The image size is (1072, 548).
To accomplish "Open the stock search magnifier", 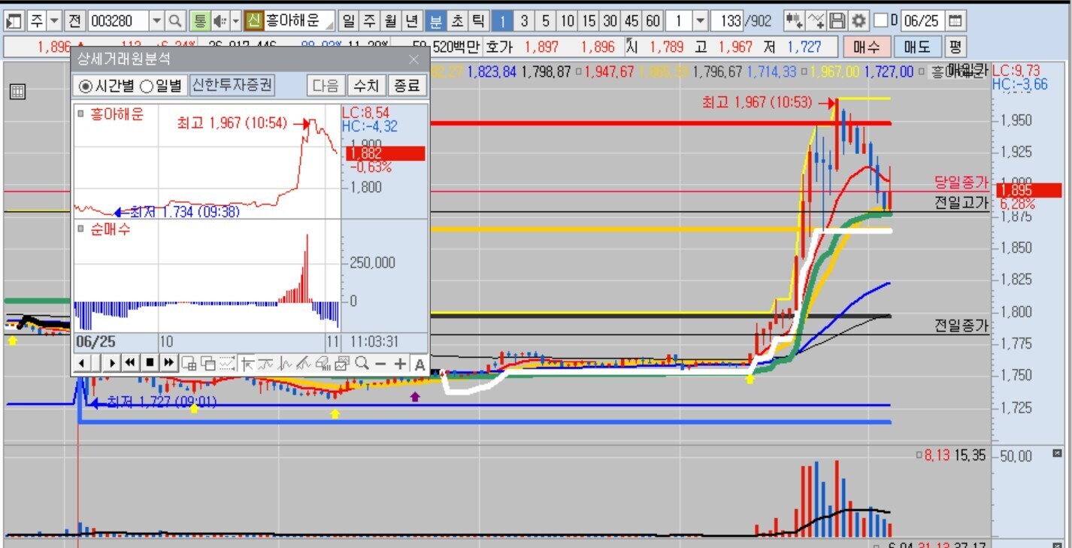I will pos(174,20).
